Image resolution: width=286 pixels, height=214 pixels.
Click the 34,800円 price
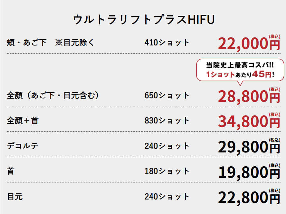249,121
